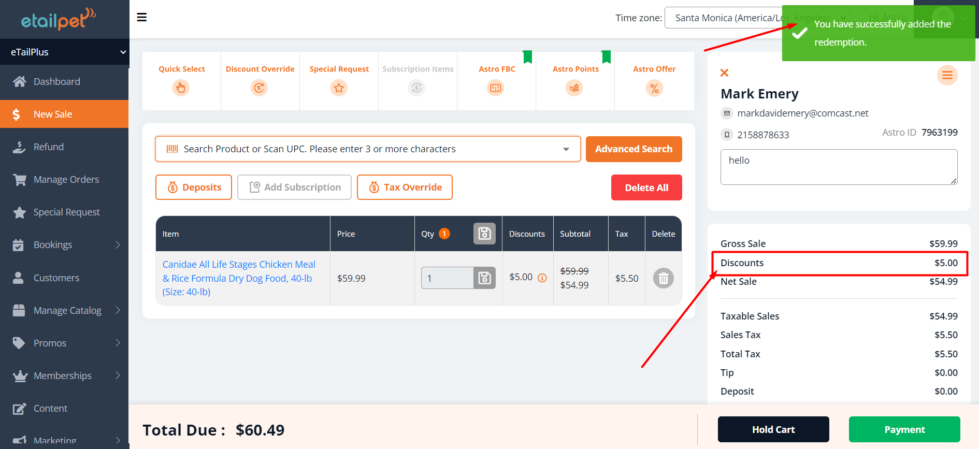Click the Quick Select hand icon
Screen dimensions: 979x449
(x=181, y=88)
